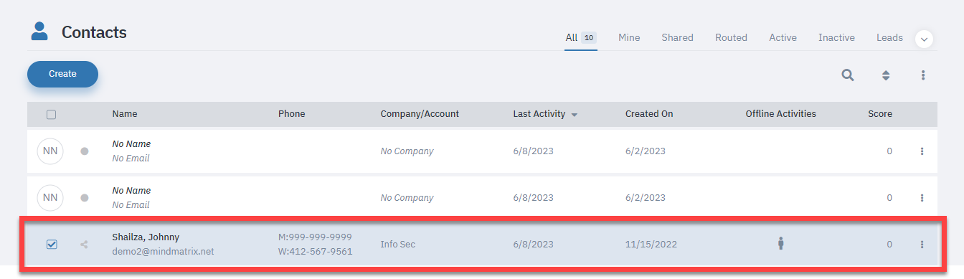Image resolution: width=964 pixels, height=279 pixels.
Task: Click the share icon beside Shailza, Johnny
Action: click(x=85, y=245)
